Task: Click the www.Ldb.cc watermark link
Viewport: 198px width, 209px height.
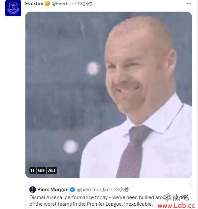Action: [x=176, y=206]
